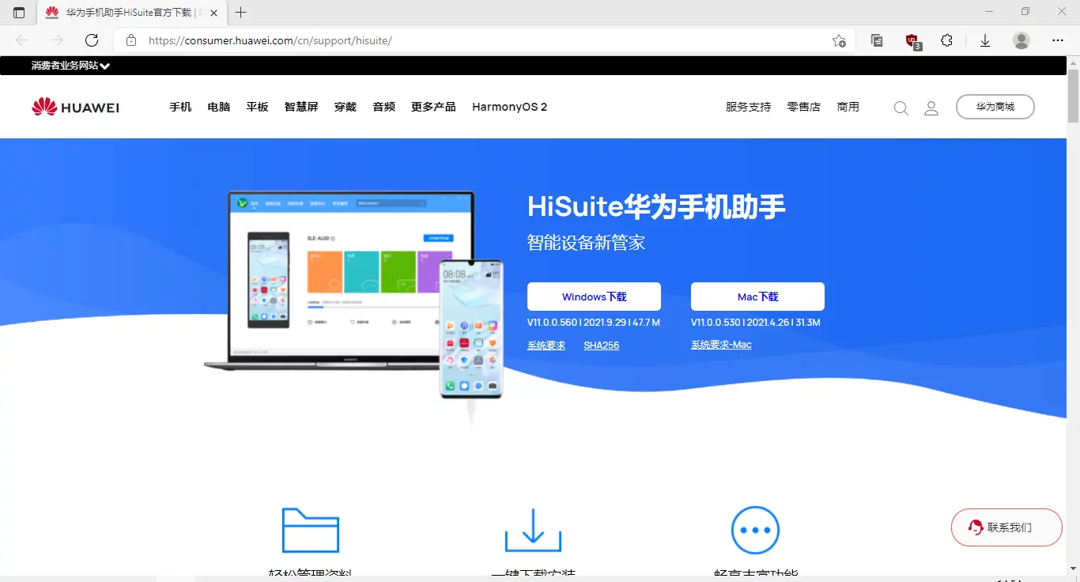Select 服务支持 in the top menu

coord(747,106)
